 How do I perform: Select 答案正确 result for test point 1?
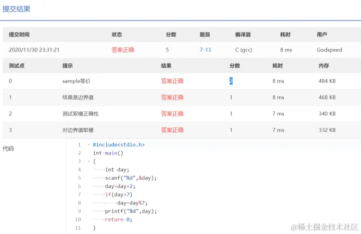[x=172, y=97]
